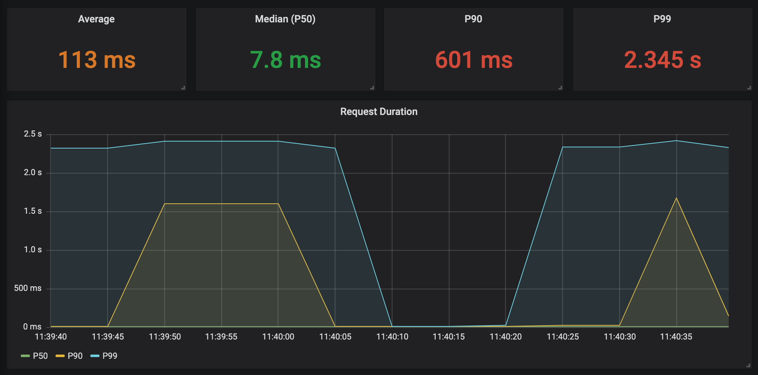Open the Request Duration panel title
Image resolution: width=758 pixels, height=375 pixels.
point(379,111)
